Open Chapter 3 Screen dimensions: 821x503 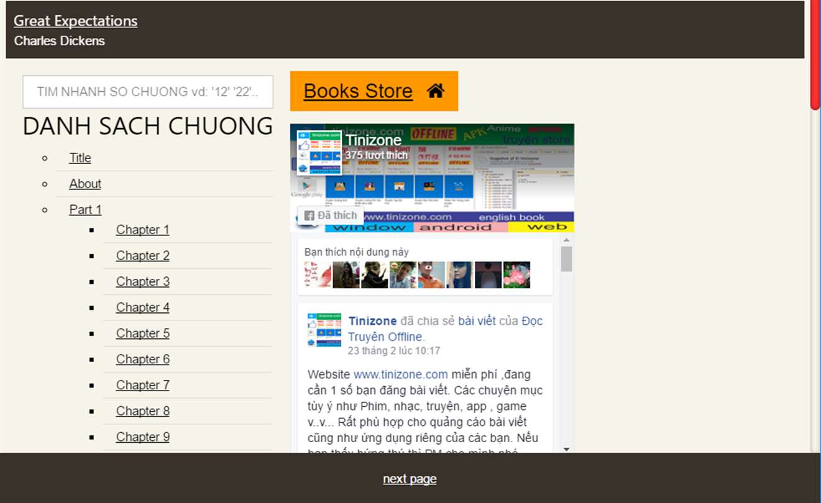point(142,281)
